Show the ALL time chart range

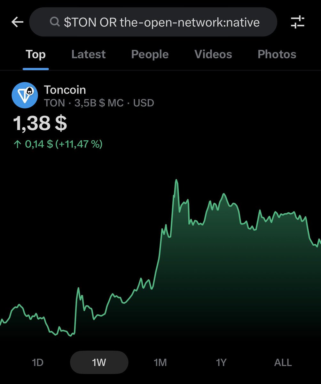[x=283, y=362]
